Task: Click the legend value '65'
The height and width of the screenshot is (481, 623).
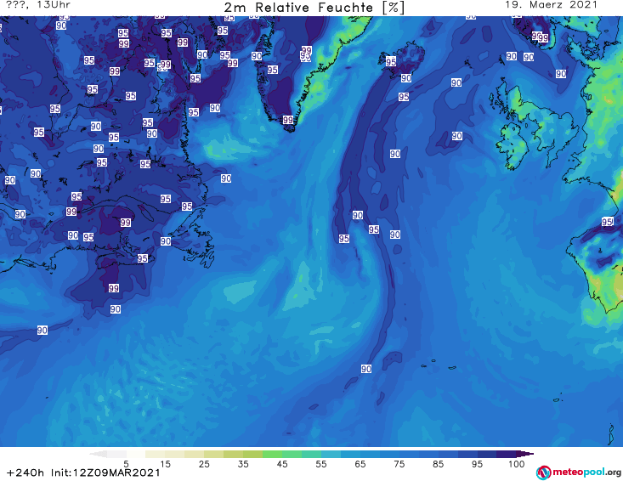Action: 360,464
